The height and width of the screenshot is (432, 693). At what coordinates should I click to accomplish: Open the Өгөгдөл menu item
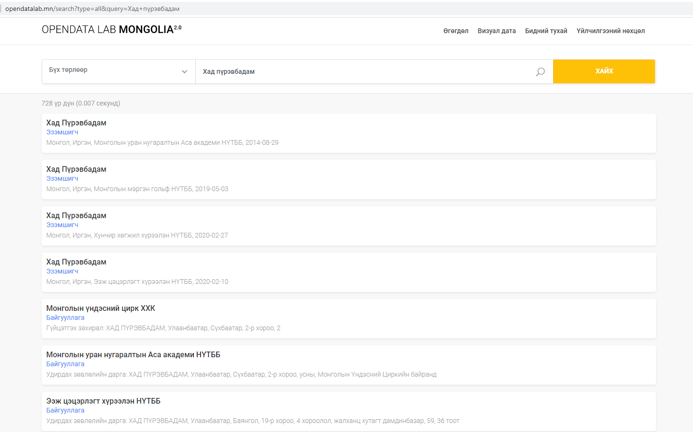click(x=456, y=31)
